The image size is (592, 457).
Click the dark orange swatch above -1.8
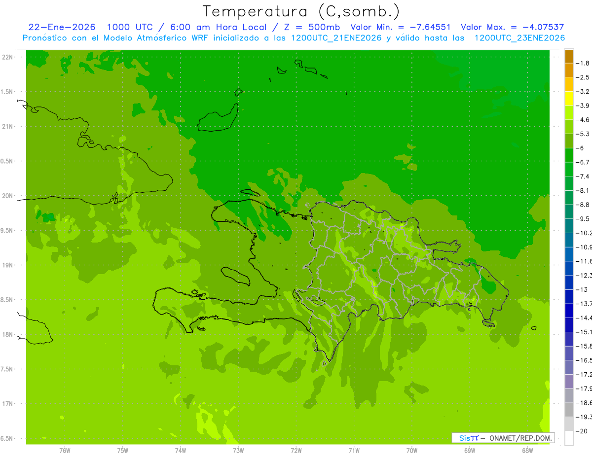point(569,56)
